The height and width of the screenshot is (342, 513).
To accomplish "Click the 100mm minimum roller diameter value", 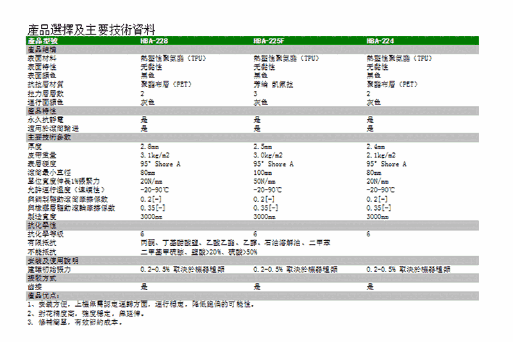I will (263, 173).
